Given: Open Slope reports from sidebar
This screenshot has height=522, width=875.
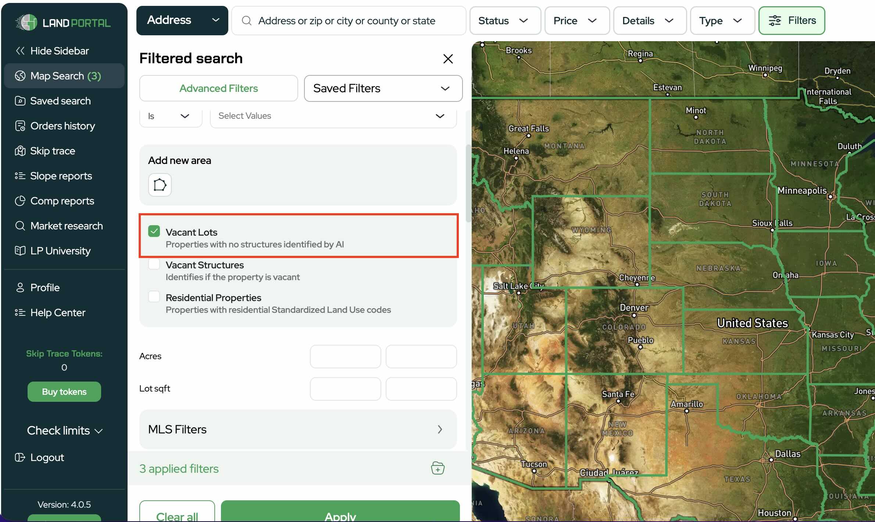Looking at the screenshot, I should click(x=61, y=176).
